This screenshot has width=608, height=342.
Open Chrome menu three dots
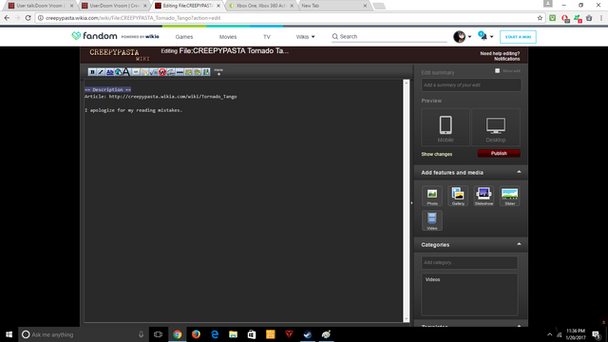(x=601, y=18)
